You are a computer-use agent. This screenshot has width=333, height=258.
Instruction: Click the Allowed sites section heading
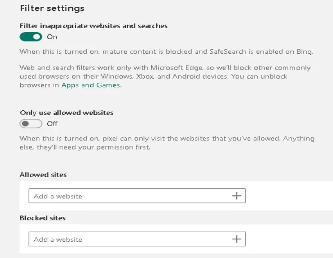coord(43,174)
